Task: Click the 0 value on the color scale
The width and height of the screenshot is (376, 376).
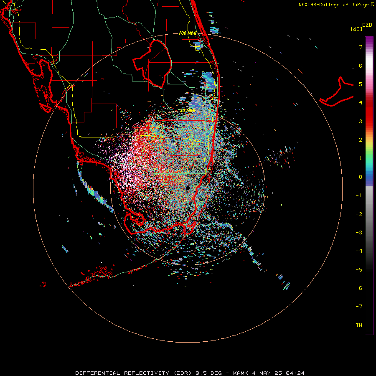Action: pos(361,177)
